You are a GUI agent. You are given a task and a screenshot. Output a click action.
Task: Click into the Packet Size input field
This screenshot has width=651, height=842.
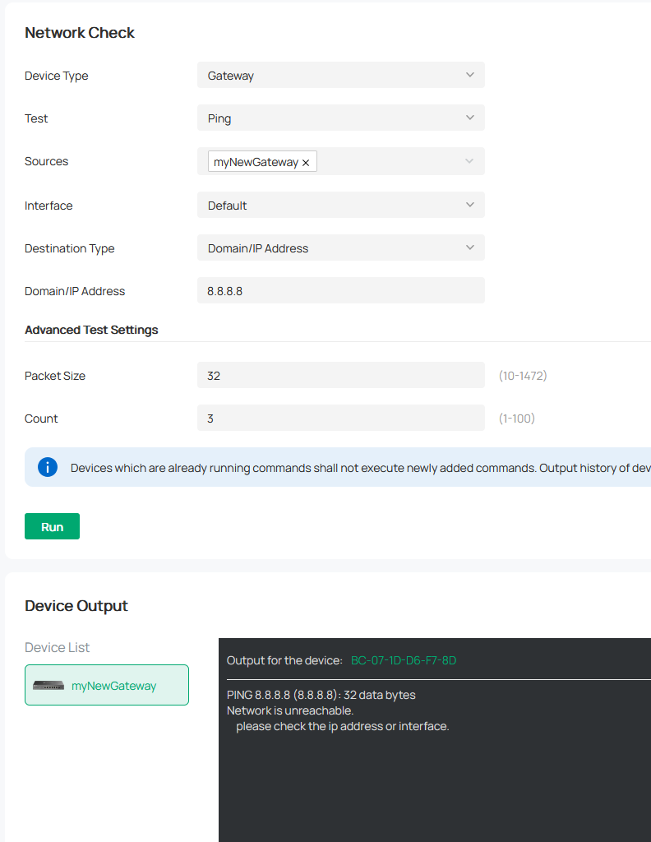[340, 375]
